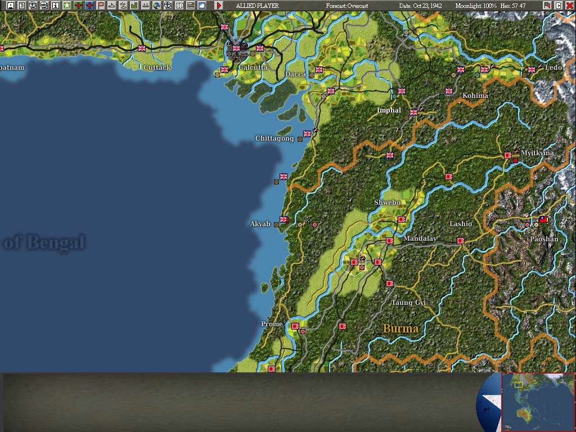Click yellow viewport rectangle on the minimap

pyautogui.click(x=518, y=385)
